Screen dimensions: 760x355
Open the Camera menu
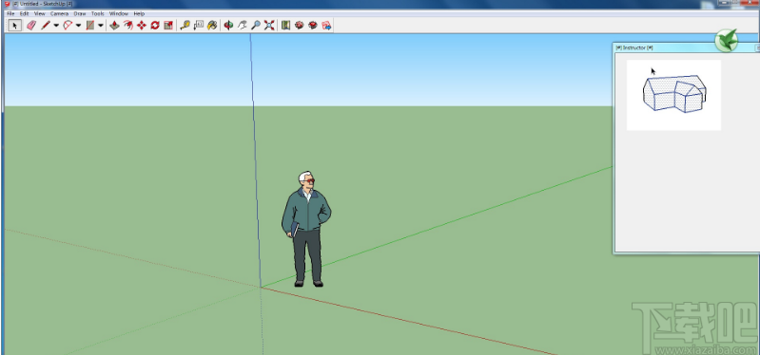(59, 14)
